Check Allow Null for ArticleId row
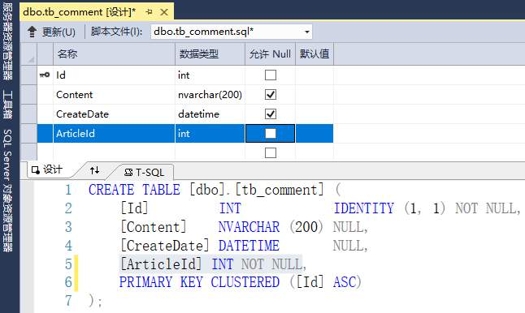 tap(271, 134)
